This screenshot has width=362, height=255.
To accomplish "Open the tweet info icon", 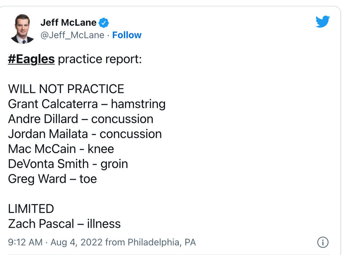I will [x=323, y=242].
